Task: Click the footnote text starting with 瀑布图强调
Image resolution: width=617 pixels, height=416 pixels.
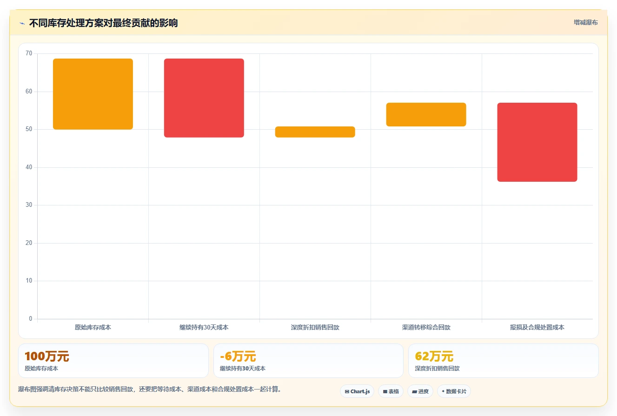Action: 150,389
